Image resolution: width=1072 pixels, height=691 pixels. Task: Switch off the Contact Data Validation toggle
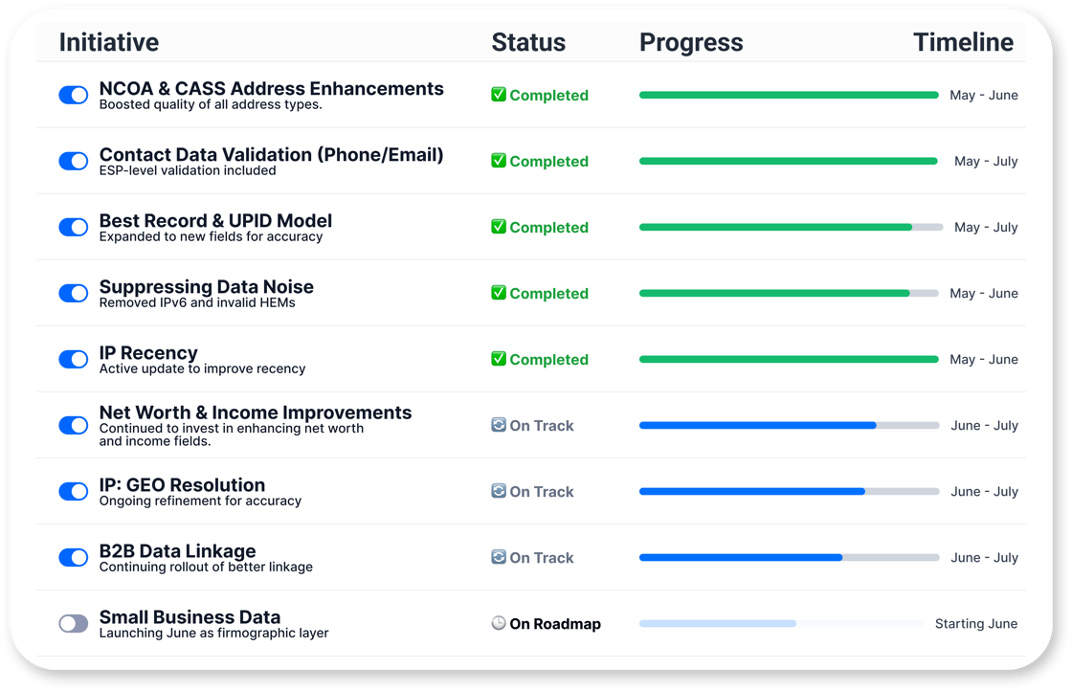73,161
